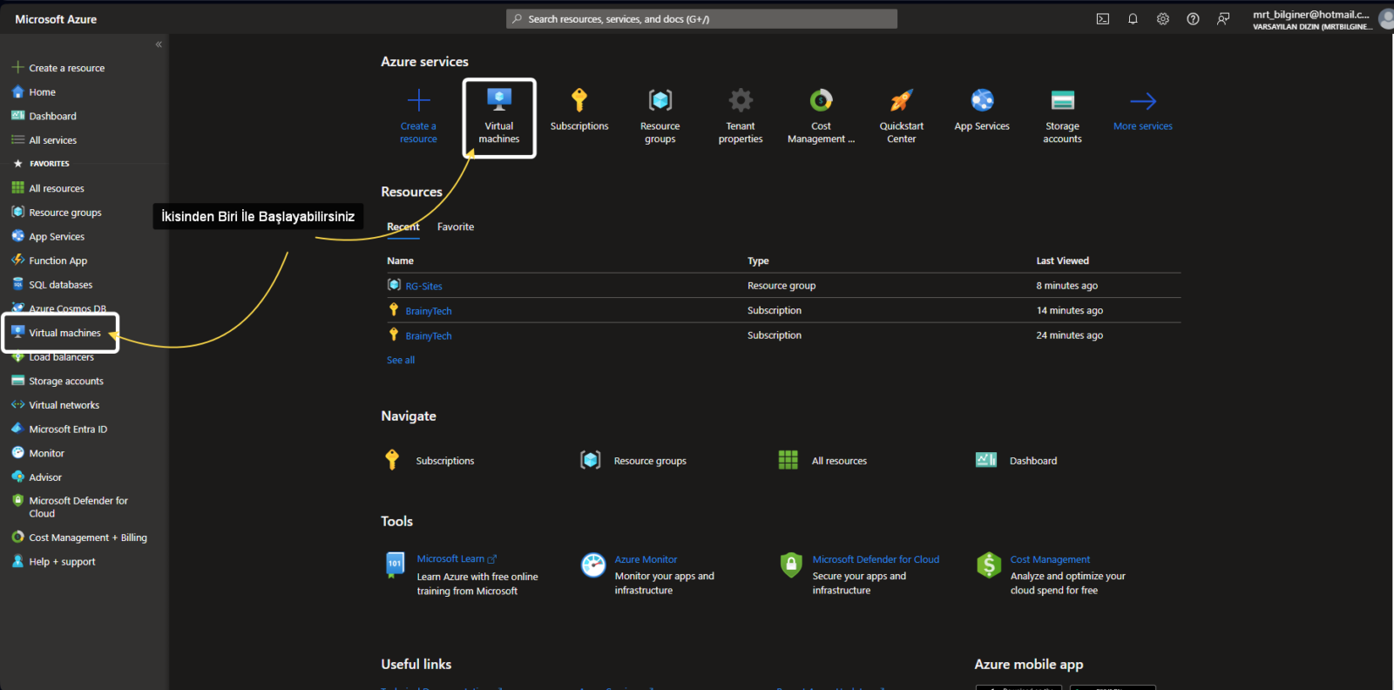Open the account menu for mrt_bilginer

pyautogui.click(x=1323, y=19)
